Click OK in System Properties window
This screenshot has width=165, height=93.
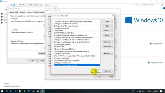click(32, 61)
